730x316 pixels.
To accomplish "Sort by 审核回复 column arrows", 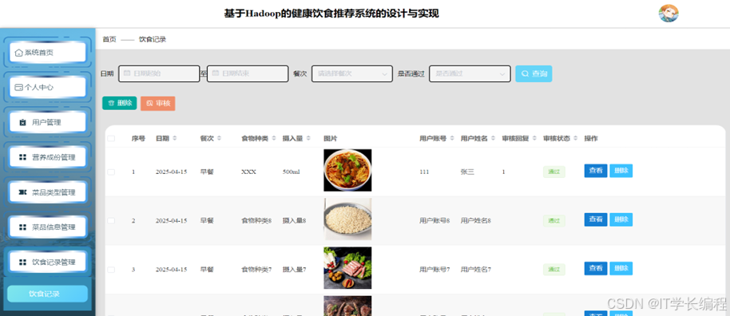I will [534, 138].
